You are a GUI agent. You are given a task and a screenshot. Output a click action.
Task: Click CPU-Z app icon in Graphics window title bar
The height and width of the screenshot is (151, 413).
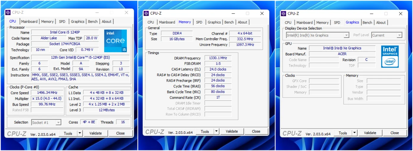pyautogui.click(x=283, y=14)
